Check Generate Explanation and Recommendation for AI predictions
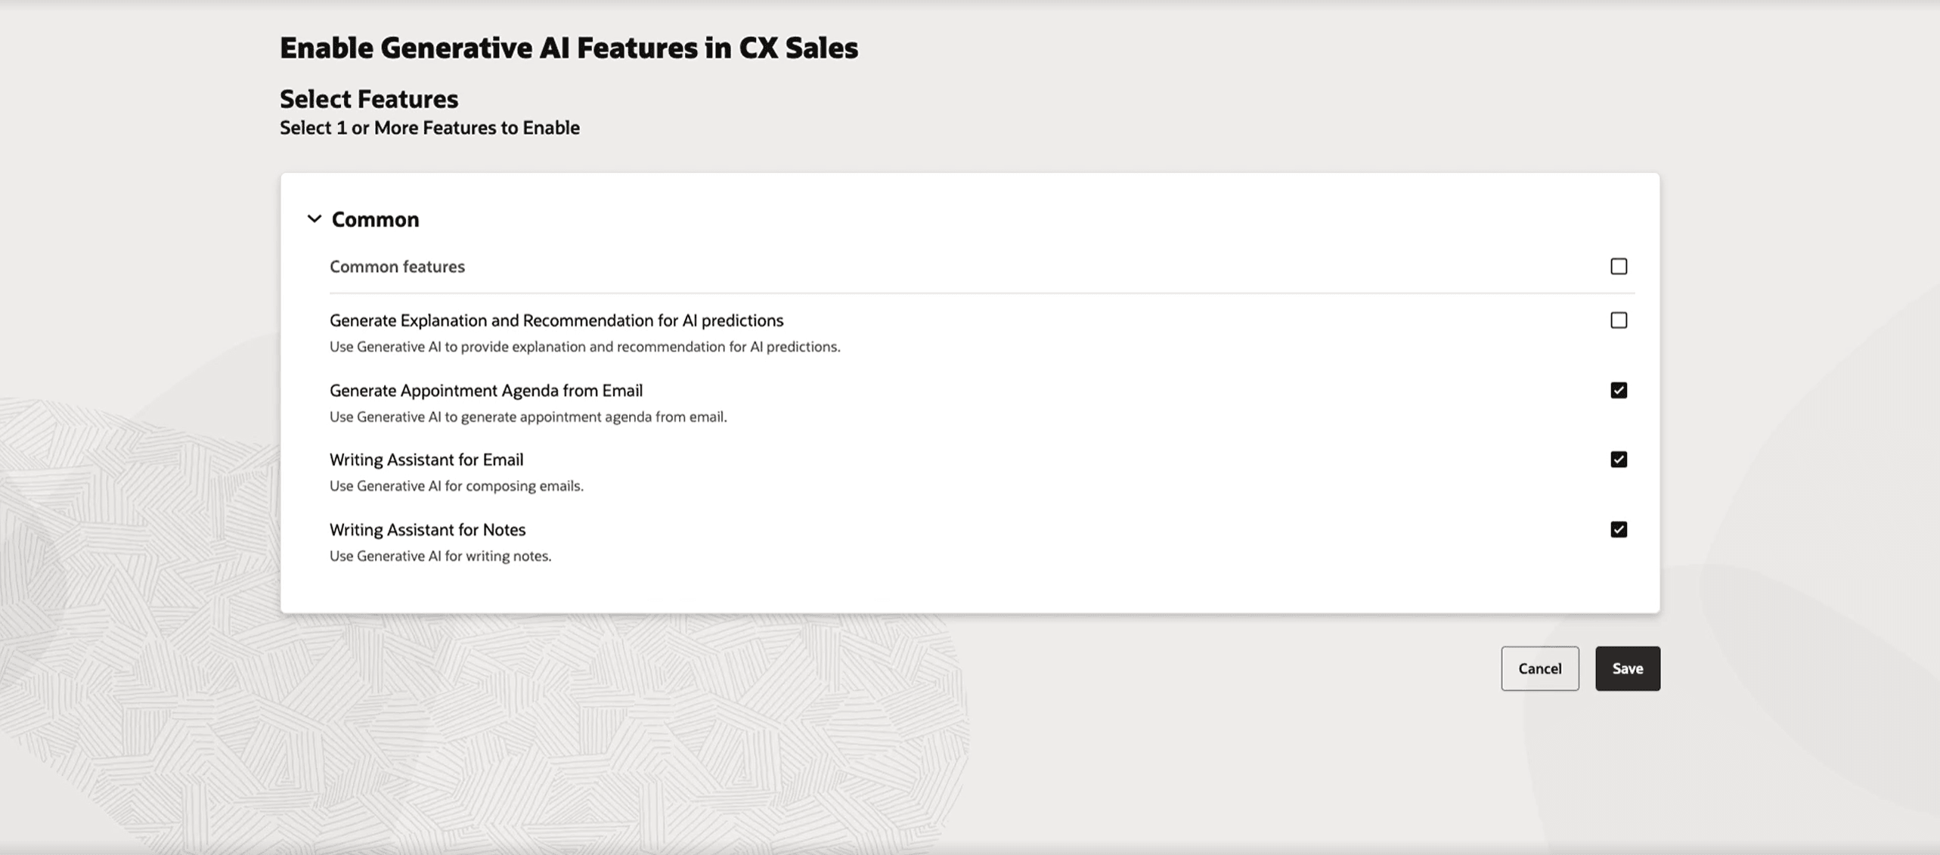 (x=1618, y=320)
